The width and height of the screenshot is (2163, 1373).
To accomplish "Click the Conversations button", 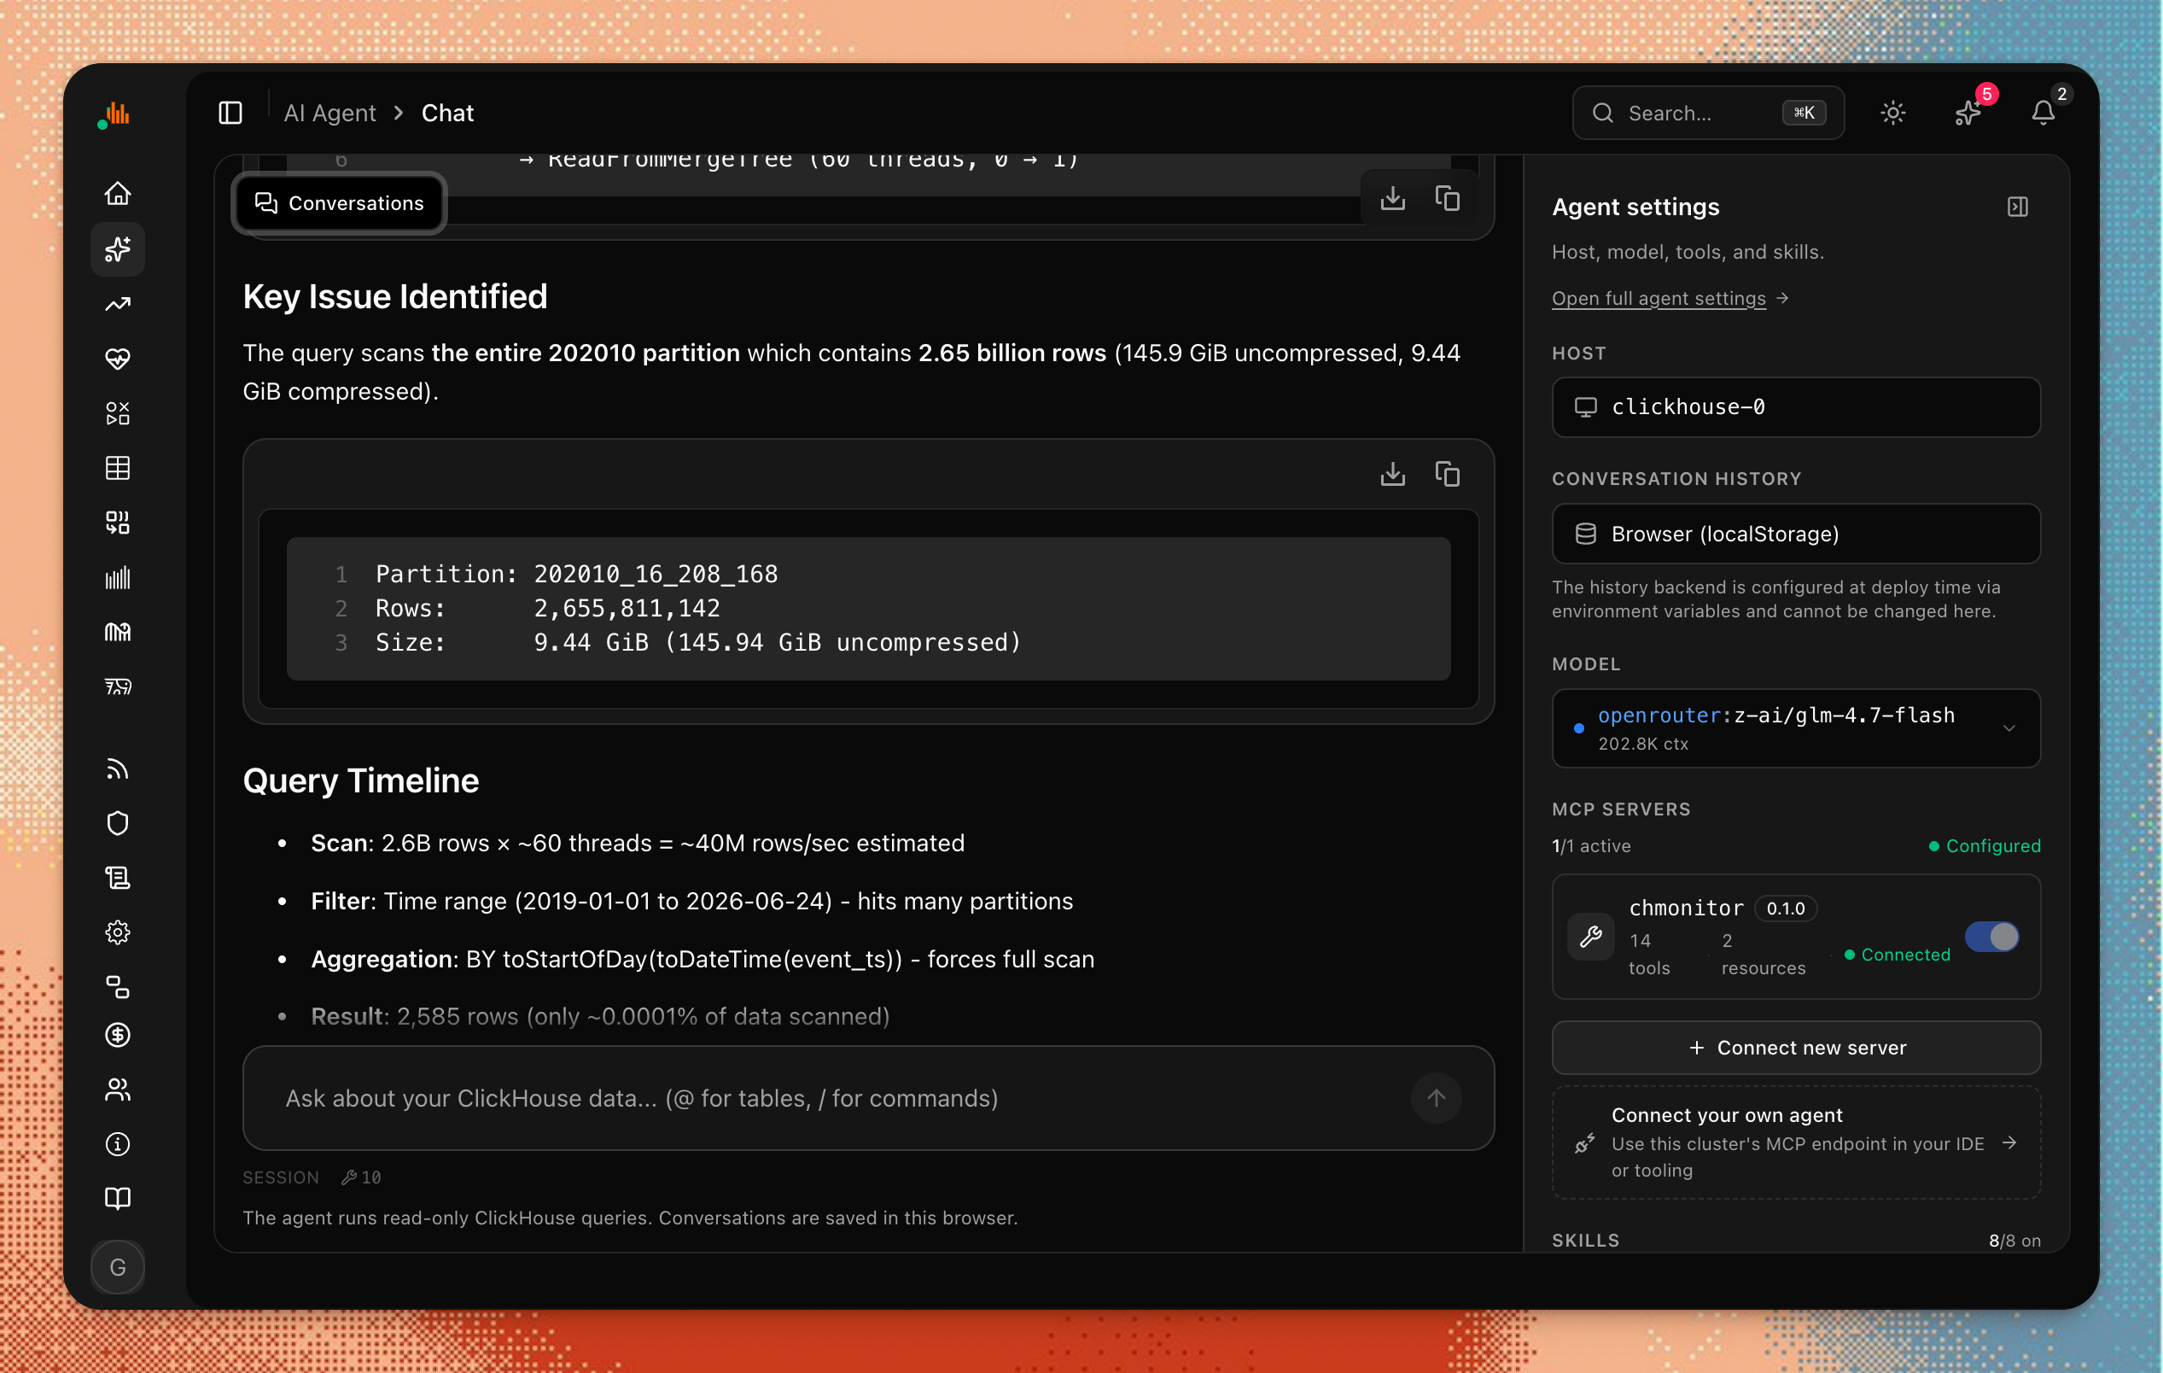I will pos(340,203).
